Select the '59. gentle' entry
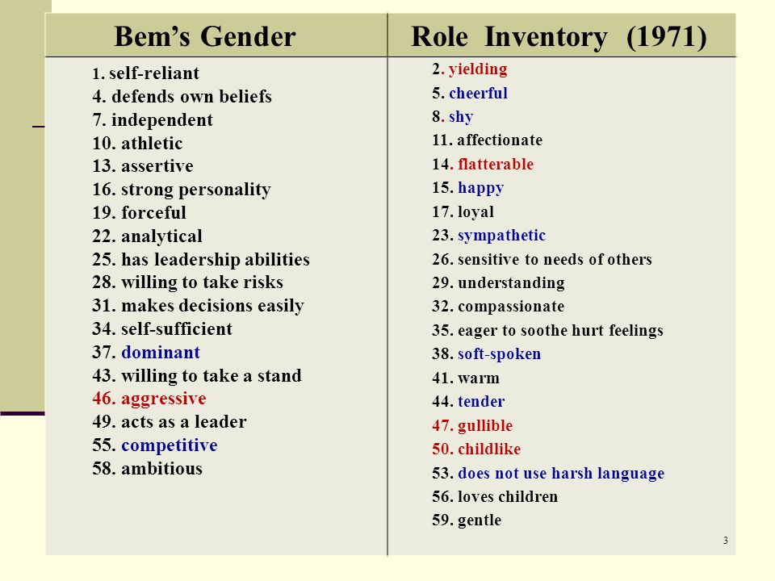Viewport: 775px width, 581px height. 467,520
